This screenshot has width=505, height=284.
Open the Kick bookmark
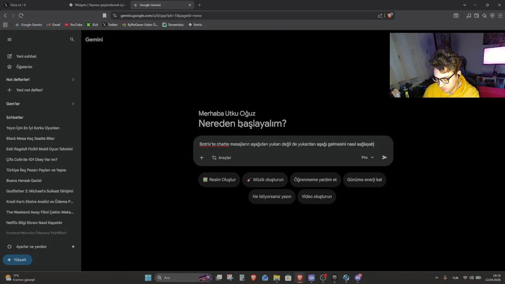tap(92, 24)
